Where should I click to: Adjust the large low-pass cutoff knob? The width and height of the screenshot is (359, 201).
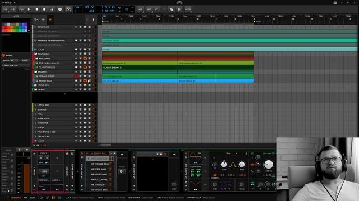[268, 164]
